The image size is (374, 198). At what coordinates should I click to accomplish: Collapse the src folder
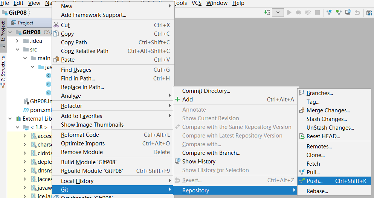pyautogui.click(x=17, y=50)
